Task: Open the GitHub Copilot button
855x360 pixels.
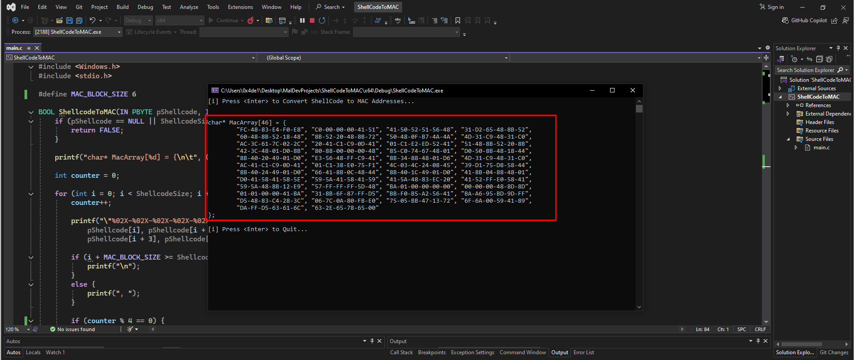Action: (x=805, y=20)
